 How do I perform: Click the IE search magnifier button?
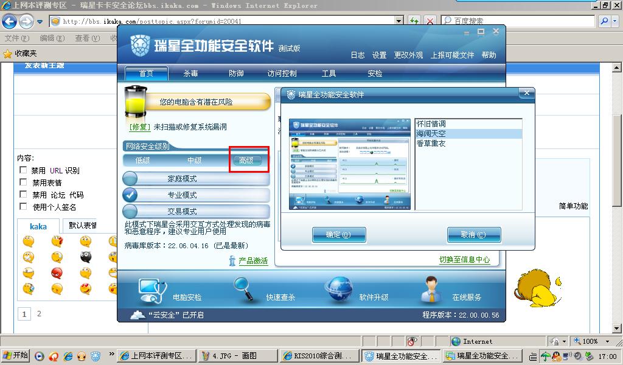tap(604, 21)
